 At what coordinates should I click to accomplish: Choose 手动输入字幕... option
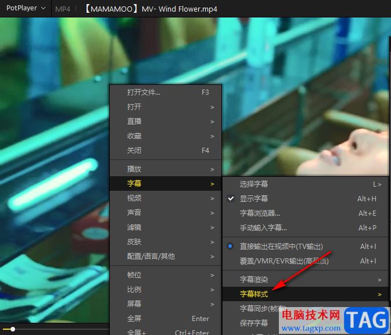point(306,227)
